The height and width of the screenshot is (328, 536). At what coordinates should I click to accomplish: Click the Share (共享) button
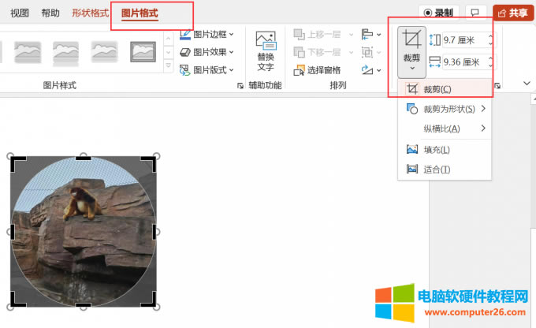[512, 13]
